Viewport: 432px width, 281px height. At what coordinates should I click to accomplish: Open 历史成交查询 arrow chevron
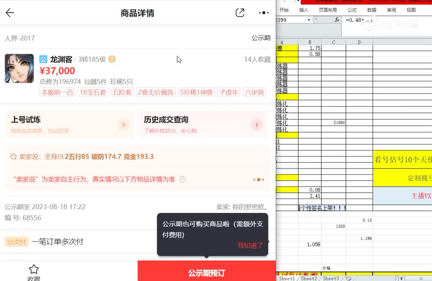click(257, 124)
